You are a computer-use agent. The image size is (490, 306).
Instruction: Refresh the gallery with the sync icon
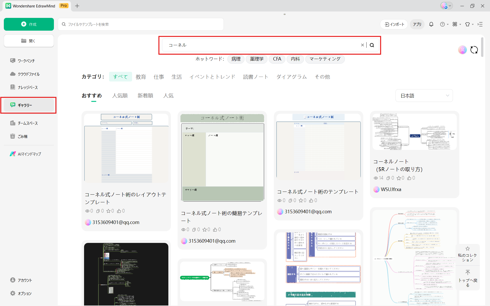474,50
